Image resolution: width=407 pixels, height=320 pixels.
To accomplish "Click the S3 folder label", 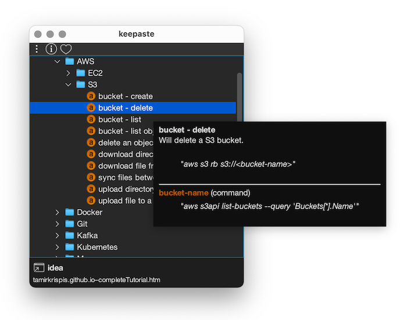I will click(92, 85).
